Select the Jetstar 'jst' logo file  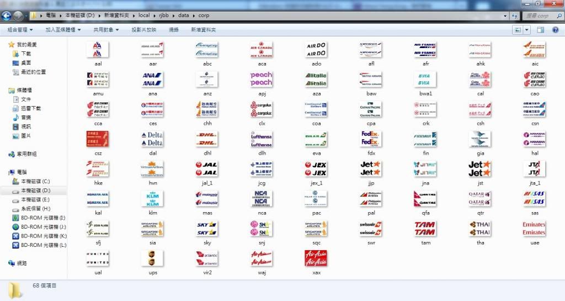coord(479,169)
